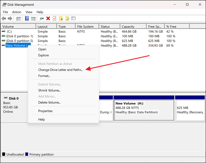Open Properties from the context menu
Screen dimensions: 206x163
tap(45, 111)
